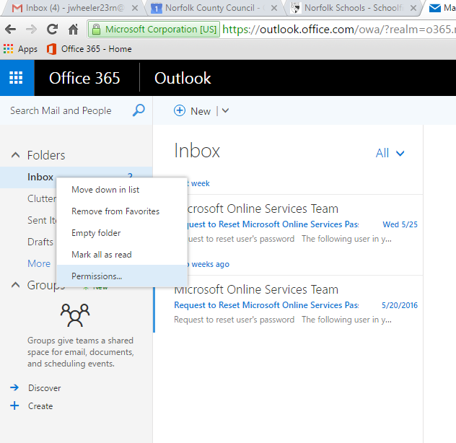This screenshot has height=443, width=456.
Task: Open the Sent Items folder
Action: 42,220
